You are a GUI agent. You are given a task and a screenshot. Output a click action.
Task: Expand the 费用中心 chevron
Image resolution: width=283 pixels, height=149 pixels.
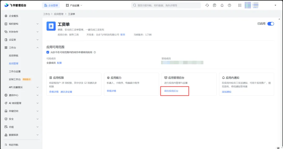[37, 95]
